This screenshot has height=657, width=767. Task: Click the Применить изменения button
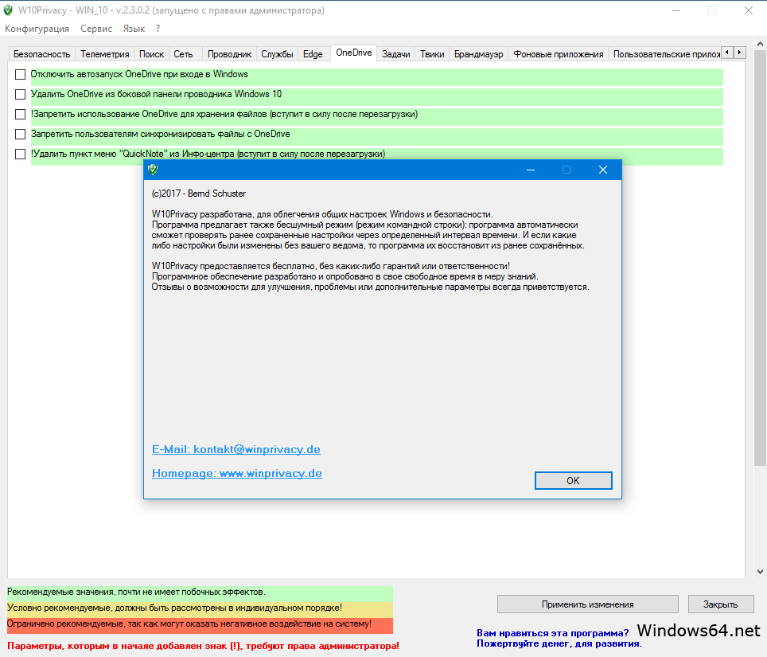coord(587,604)
